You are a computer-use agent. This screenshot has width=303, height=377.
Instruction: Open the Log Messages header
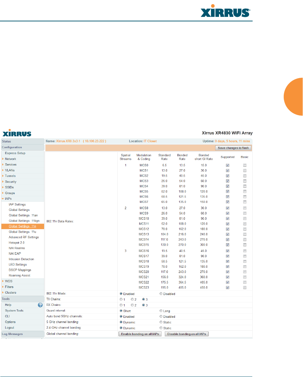(23, 334)
